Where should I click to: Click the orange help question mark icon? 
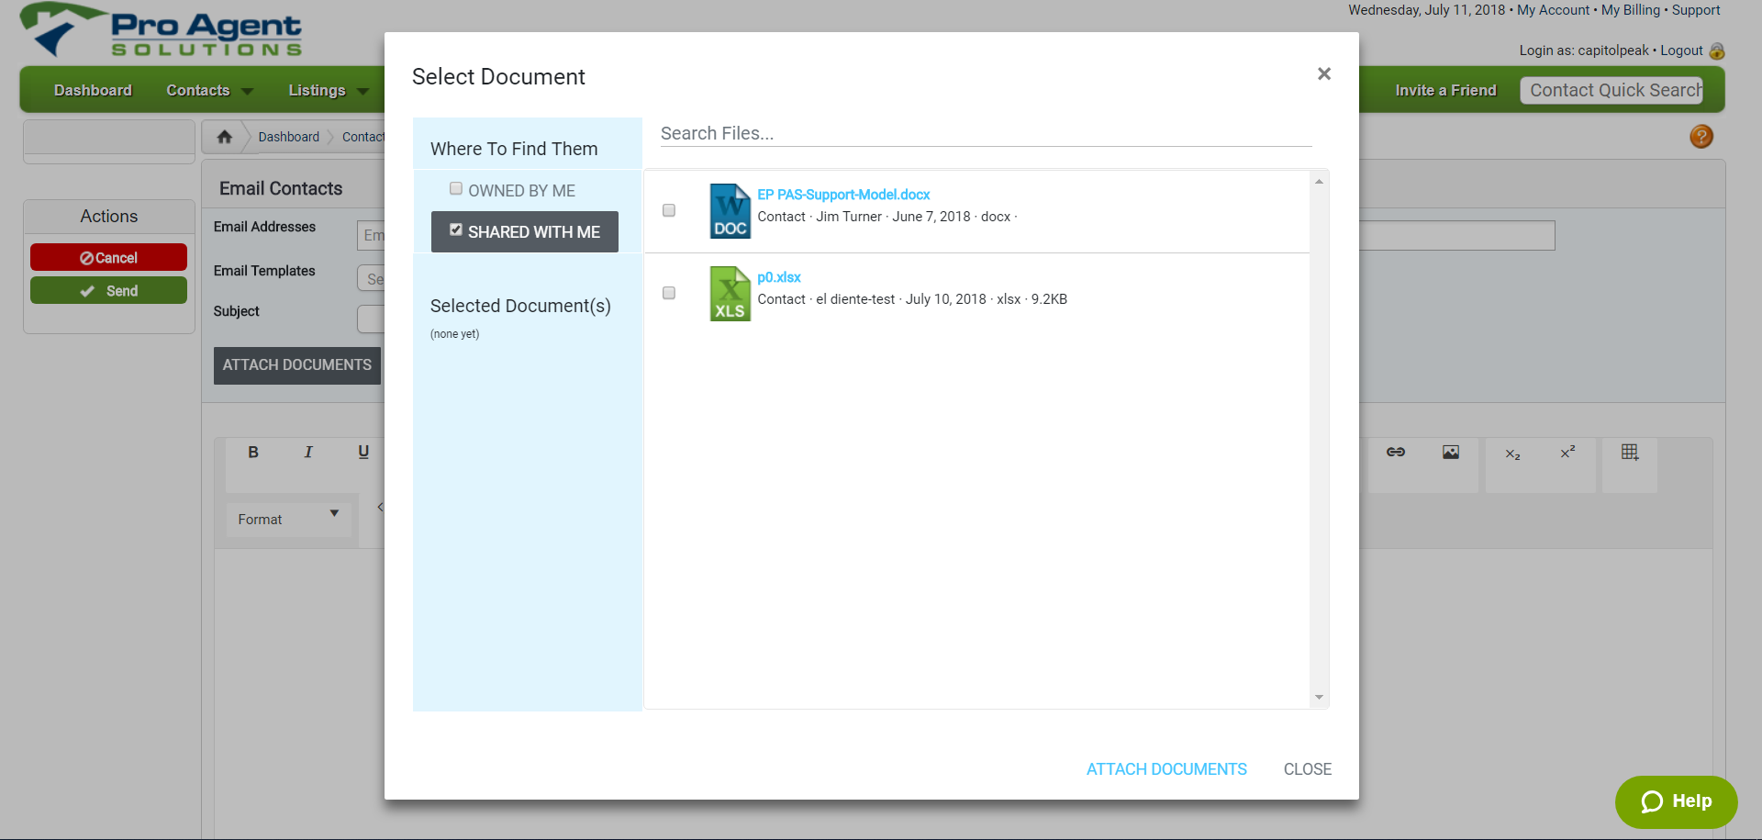click(1701, 137)
